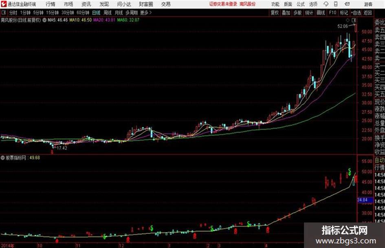The image size is (385, 248).
Task: Open the 公式 menu
Action: click(x=300, y=4)
